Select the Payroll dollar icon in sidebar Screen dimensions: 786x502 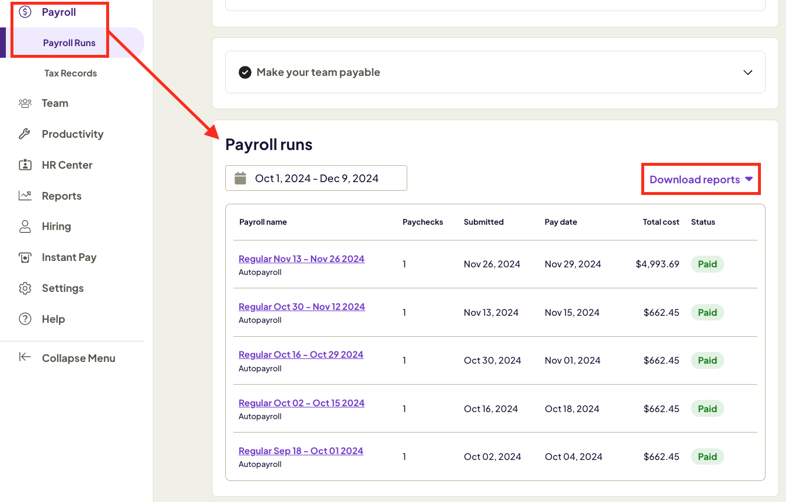tap(24, 12)
